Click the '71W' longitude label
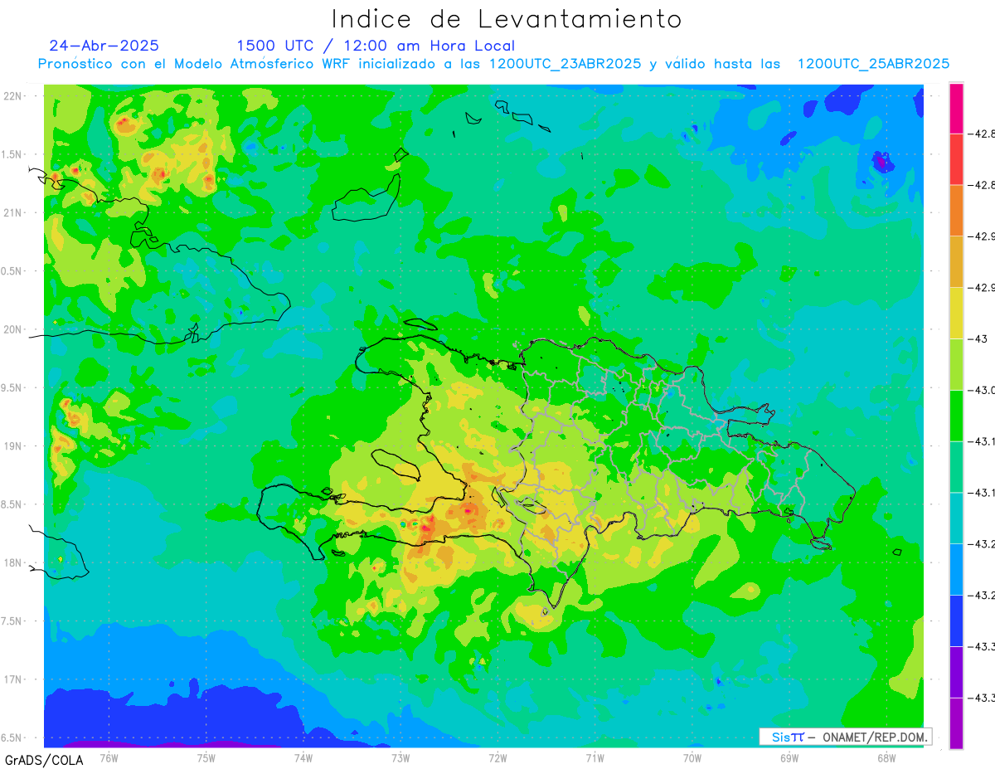Screen dimensions: 995x769 click(595, 757)
